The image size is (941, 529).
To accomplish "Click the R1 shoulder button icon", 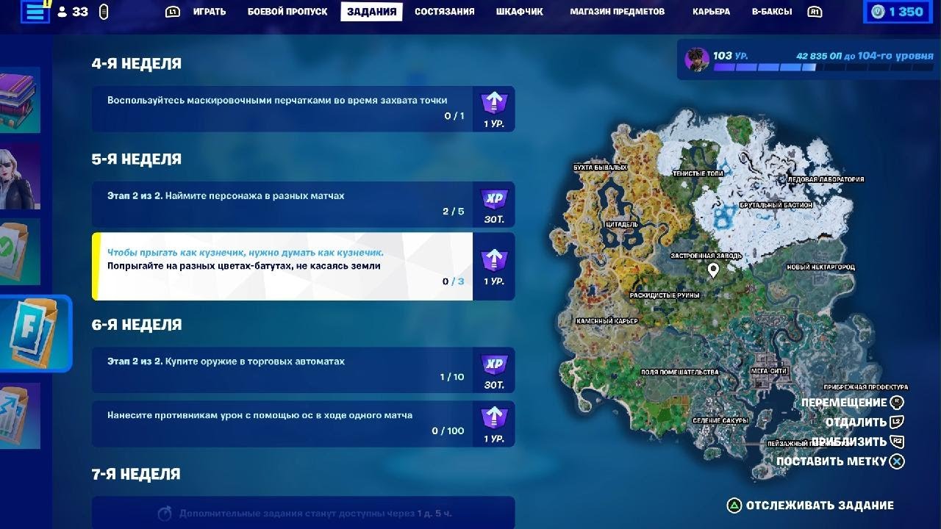I will pyautogui.click(x=814, y=12).
